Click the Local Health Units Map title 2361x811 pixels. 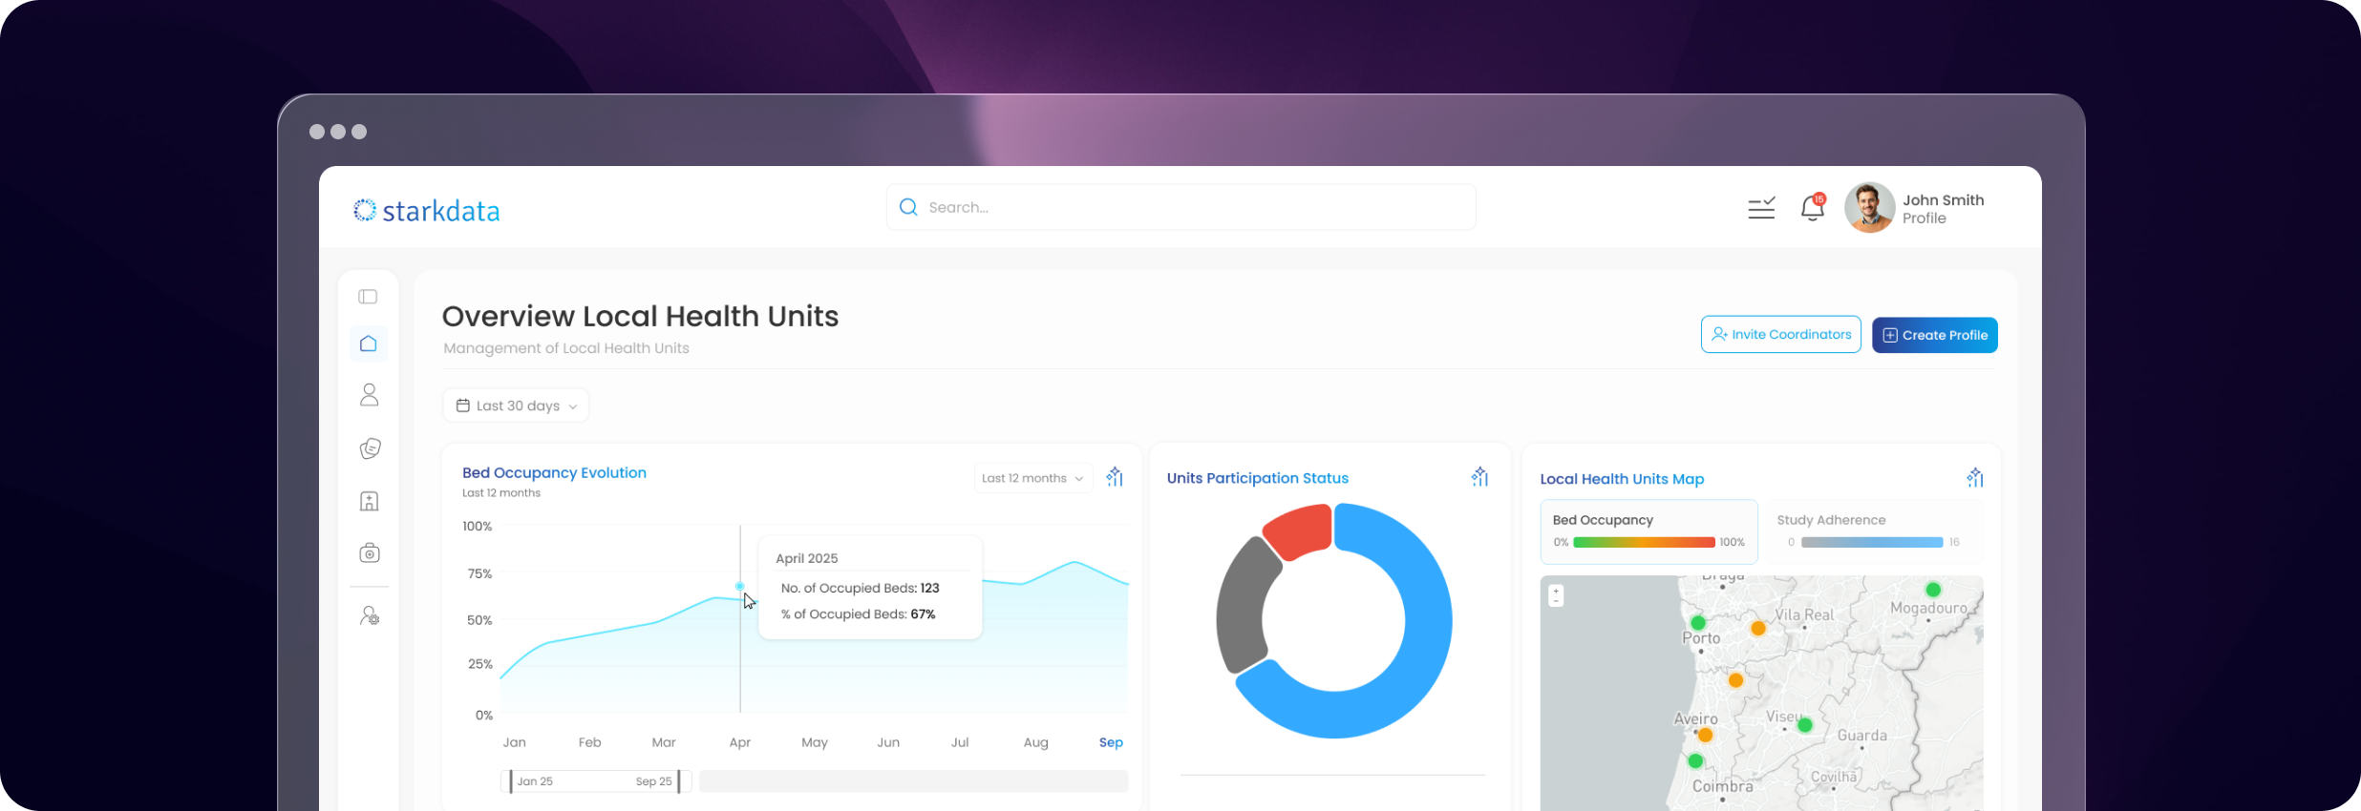[1622, 479]
